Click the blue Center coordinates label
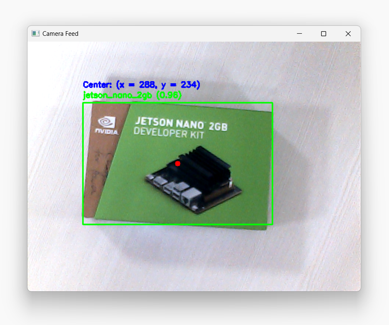Image resolution: width=389 pixels, height=325 pixels. (x=142, y=85)
